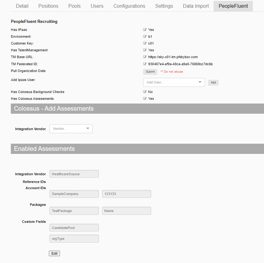Edit the TM Federated ID pencil icon
Viewport: 264px width, 263px height.
(145, 64)
